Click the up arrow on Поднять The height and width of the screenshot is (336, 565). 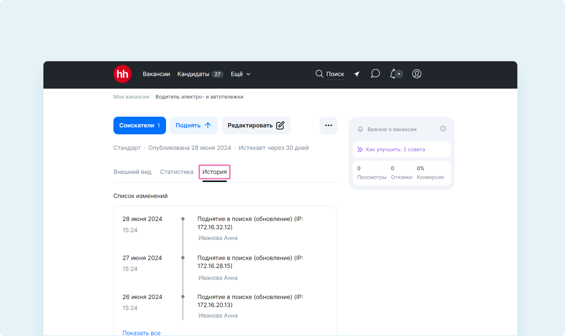coord(208,125)
